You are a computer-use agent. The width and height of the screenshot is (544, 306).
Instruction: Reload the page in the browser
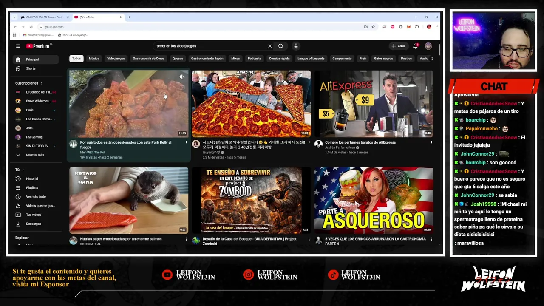click(x=31, y=27)
